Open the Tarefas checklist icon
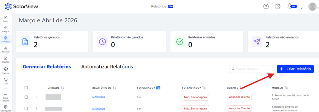 click(x=6, y=58)
